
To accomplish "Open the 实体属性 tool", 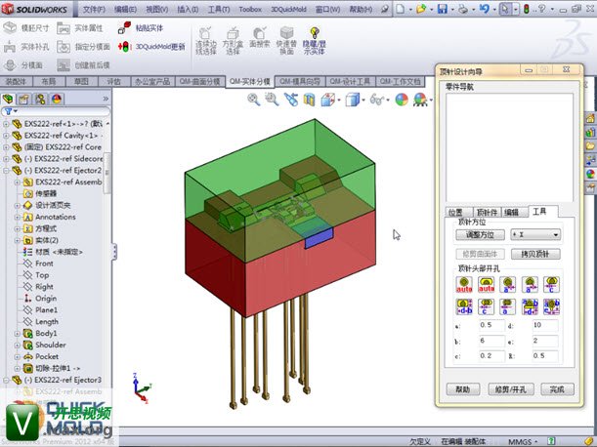I will 79,27.
